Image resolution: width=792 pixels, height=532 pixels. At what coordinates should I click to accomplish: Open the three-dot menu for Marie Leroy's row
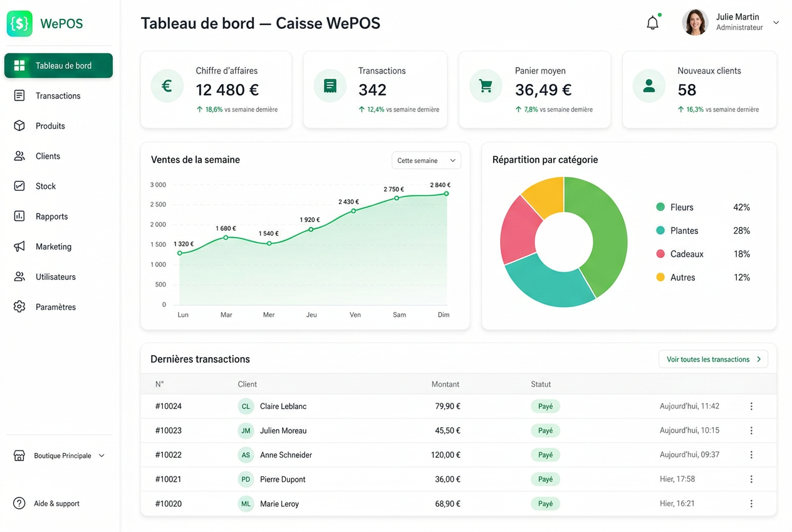(751, 504)
